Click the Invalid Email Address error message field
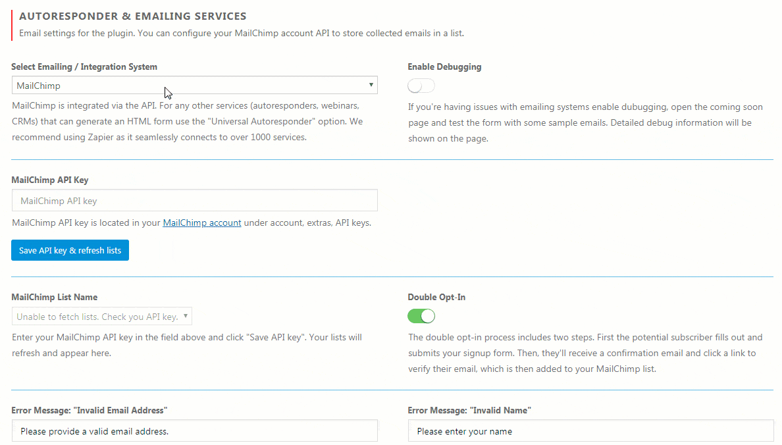The height and width of the screenshot is (445, 782). pos(194,431)
